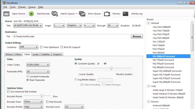Click the Encoder Preset slider handle
Viewport: 195px width, 109px height.
42,96
